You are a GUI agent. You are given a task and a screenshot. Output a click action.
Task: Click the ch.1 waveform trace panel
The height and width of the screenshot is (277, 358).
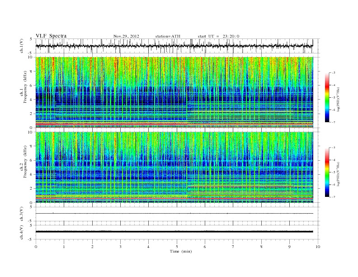coord(178,46)
